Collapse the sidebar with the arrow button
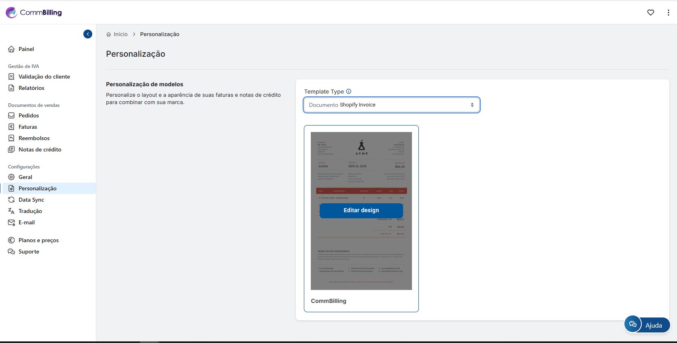 (x=88, y=34)
